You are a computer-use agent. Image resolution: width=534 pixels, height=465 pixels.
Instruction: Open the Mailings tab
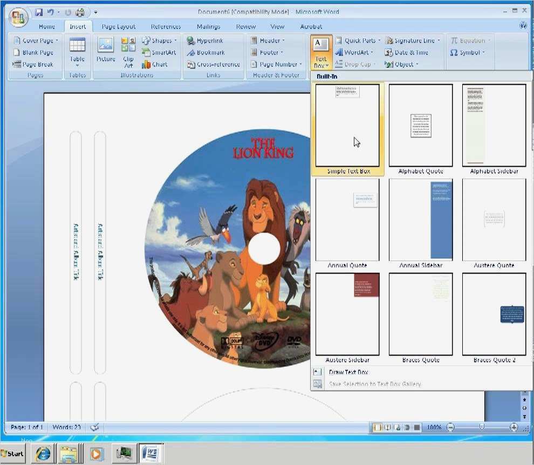[x=208, y=26]
